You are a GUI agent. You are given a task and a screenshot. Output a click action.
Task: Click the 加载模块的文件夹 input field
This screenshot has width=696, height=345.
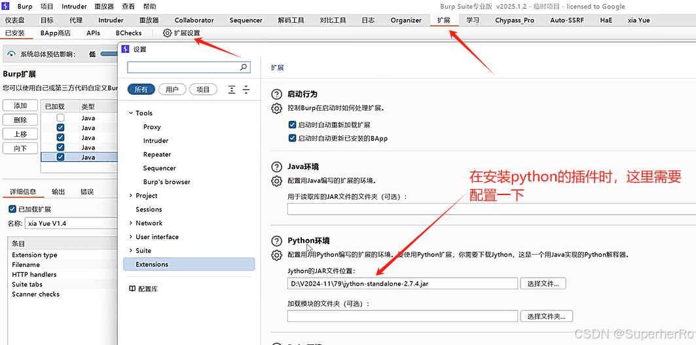coord(403,316)
